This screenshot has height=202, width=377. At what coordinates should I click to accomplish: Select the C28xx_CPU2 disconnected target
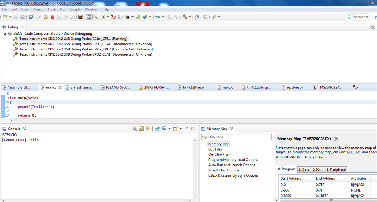point(83,49)
